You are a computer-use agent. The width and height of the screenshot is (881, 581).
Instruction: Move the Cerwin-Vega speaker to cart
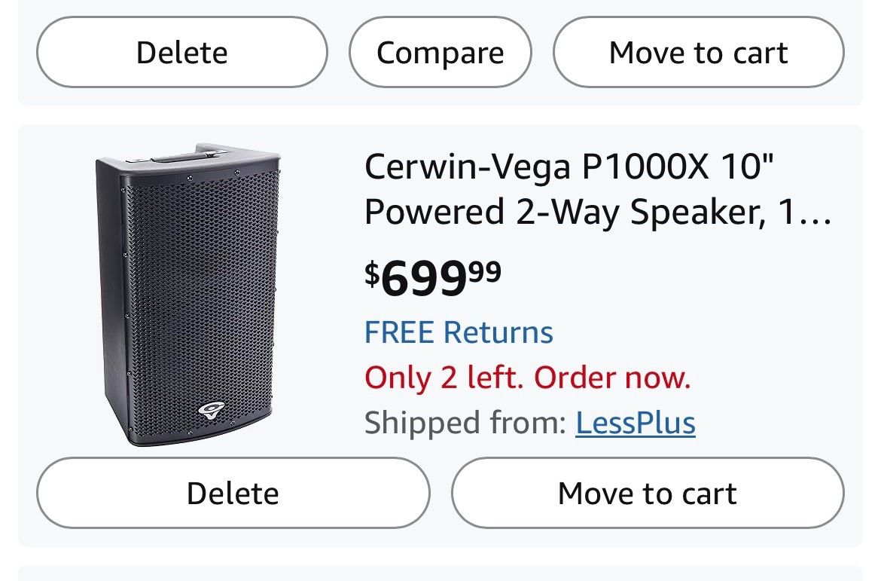648,494
